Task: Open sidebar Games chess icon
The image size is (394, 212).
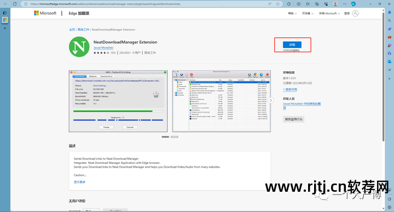Action: coord(390,45)
